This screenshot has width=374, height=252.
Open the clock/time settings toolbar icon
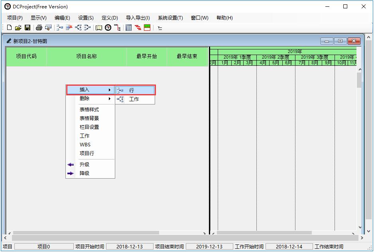tap(107, 27)
